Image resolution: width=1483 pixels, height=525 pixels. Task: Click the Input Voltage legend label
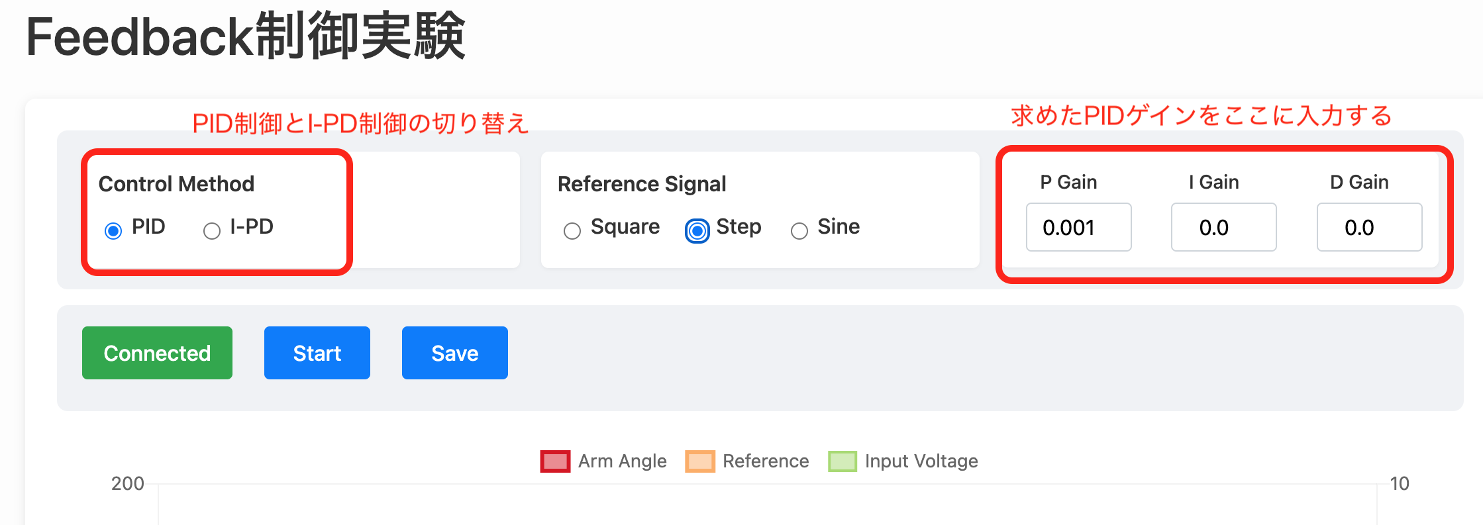pos(921,461)
